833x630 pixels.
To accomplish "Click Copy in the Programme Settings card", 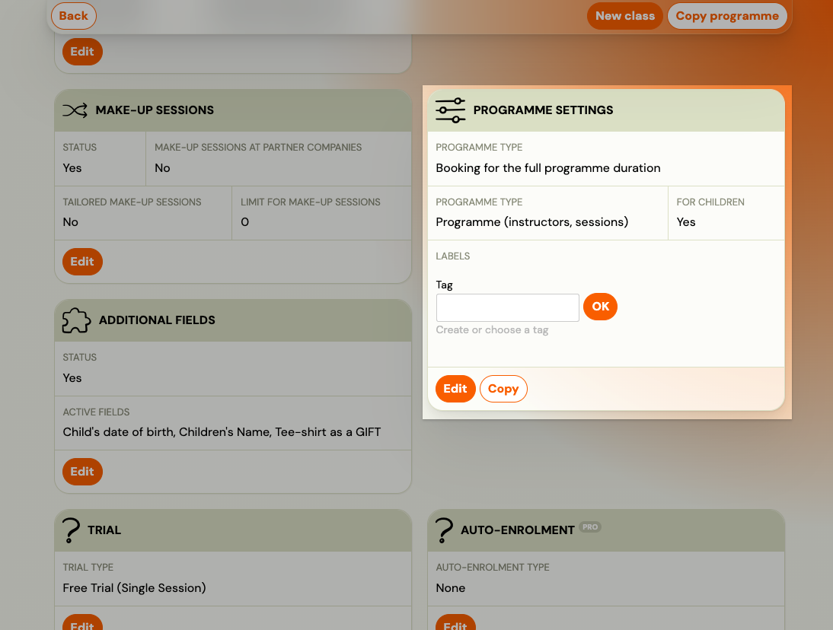I will [503, 389].
